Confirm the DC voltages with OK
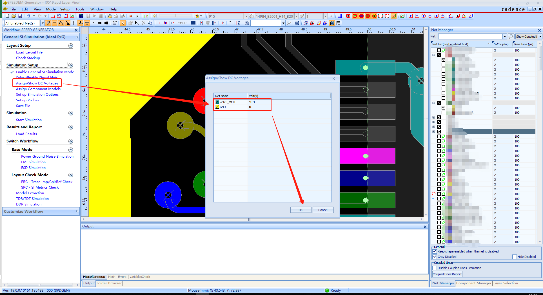 301,210
